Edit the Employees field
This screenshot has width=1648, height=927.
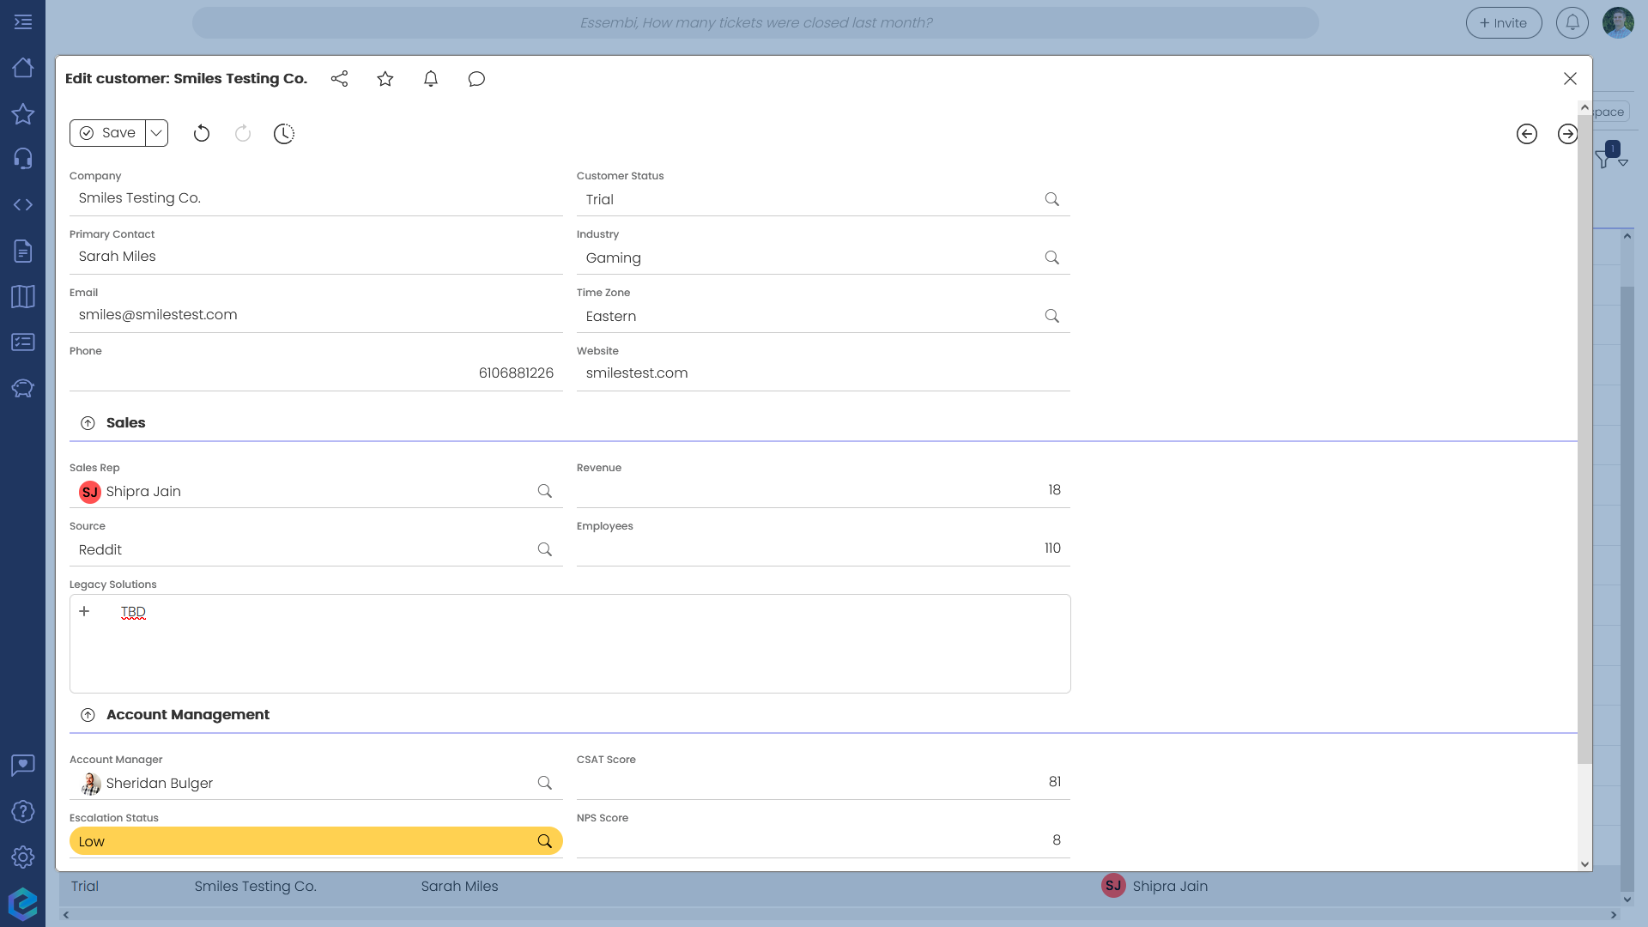tap(823, 548)
